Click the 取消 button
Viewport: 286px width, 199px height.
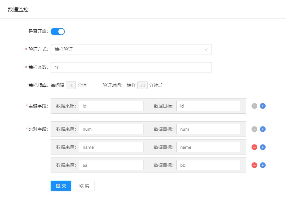pos(84,186)
